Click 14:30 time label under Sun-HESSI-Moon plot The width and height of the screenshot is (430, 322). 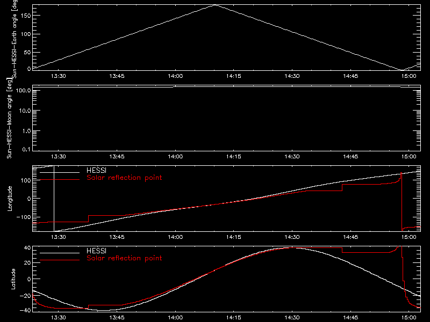pyautogui.click(x=292, y=157)
